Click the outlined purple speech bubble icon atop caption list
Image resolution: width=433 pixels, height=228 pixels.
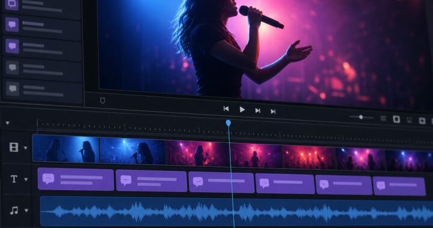point(12,4)
